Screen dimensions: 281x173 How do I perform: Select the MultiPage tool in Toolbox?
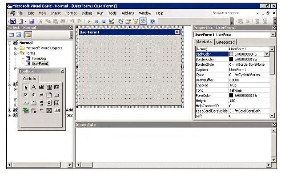pyautogui.click(x=33, y=103)
